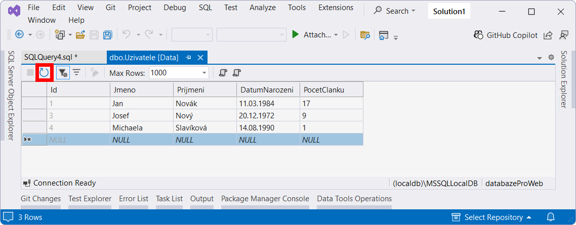Open the Package Manager Console tab

click(265, 199)
